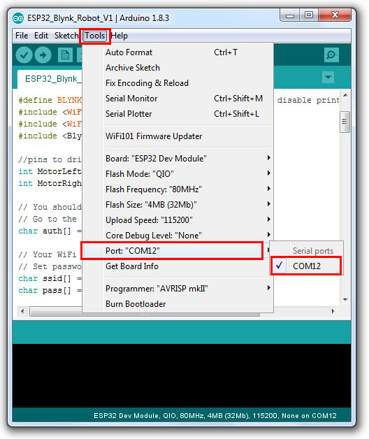Open the Help menu
Screen dimensions: 369x439
pyautogui.click(x=120, y=36)
